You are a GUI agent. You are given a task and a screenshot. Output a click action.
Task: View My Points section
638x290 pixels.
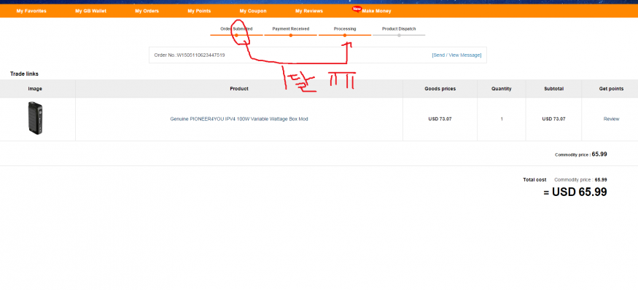[199, 11]
